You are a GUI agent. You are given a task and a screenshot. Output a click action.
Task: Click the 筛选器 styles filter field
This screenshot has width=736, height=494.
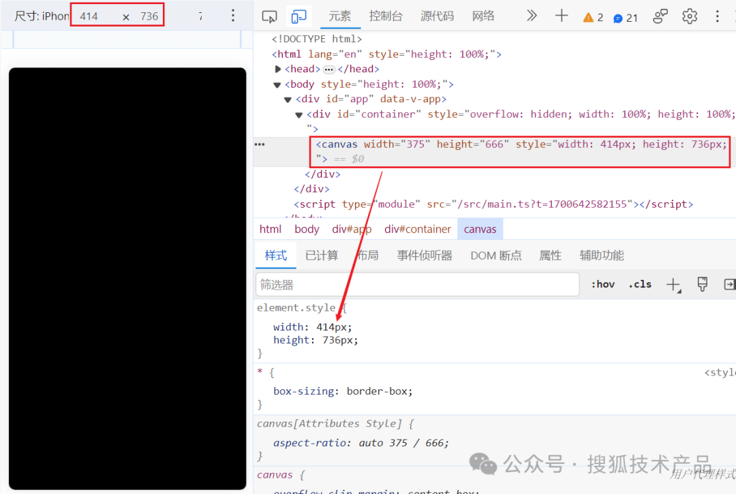[x=417, y=285]
